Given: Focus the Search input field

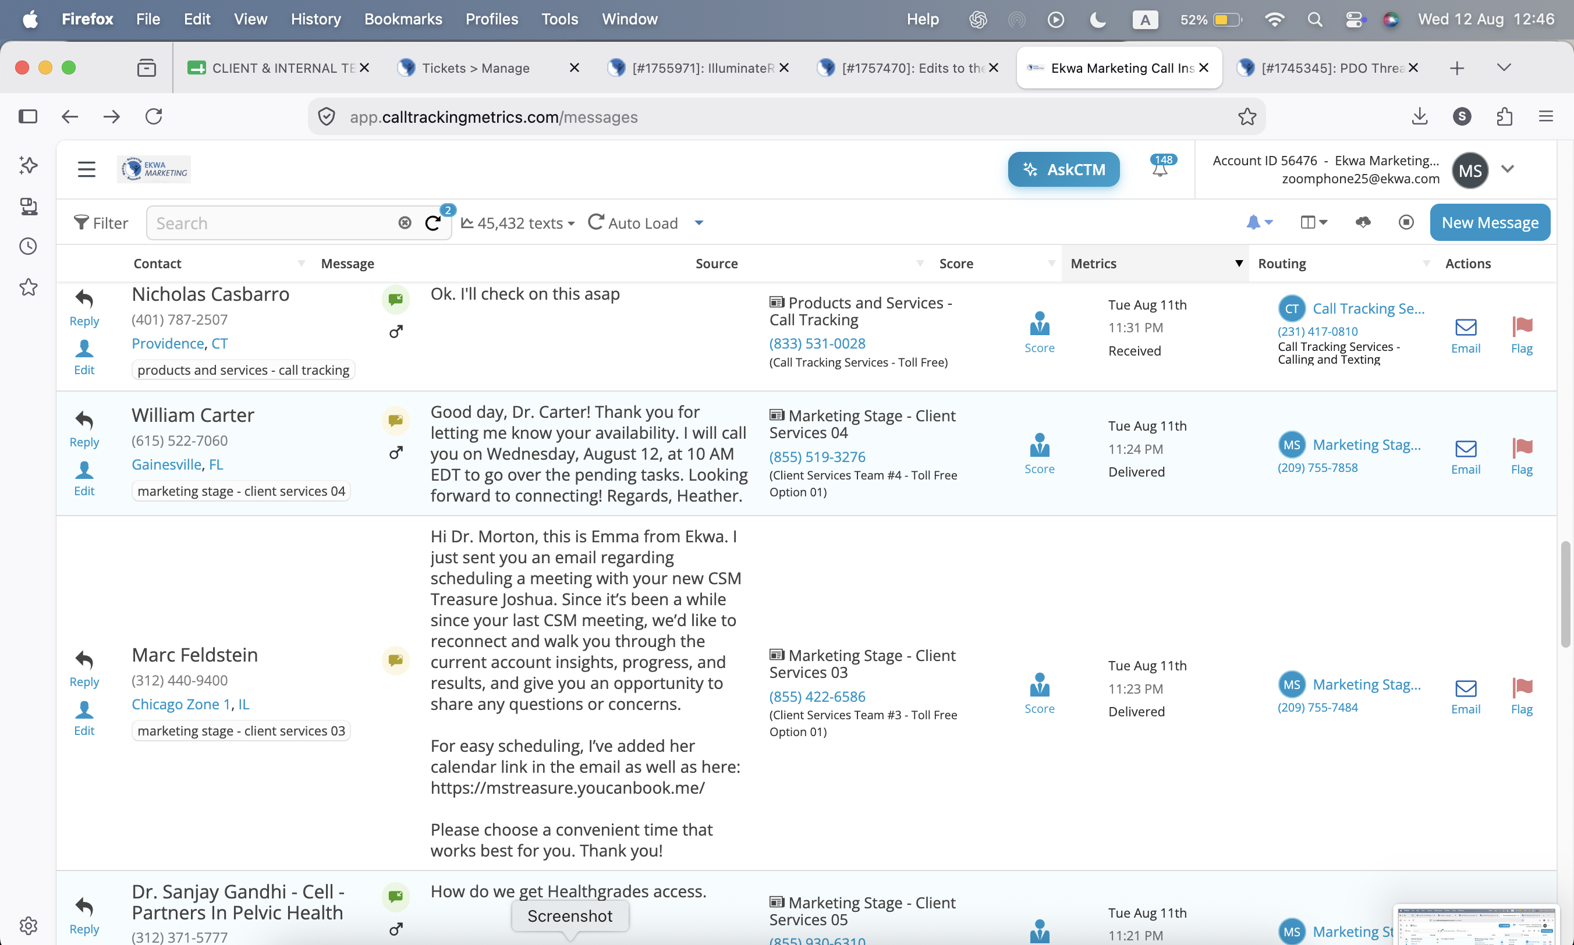Looking at the screenshot, I should pos(274,223).
